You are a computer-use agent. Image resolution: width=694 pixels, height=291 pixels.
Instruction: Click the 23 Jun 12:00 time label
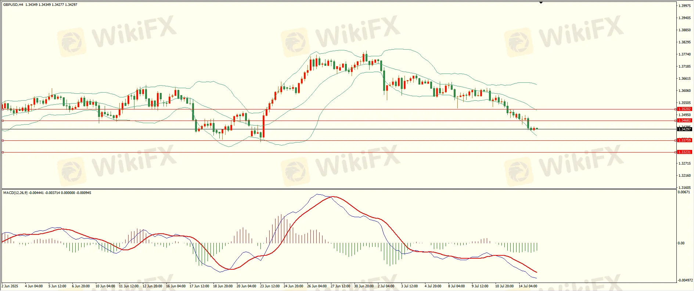pos(270,286)
